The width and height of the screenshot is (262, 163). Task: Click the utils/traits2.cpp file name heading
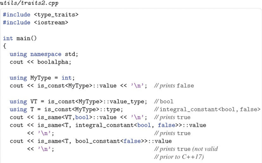coord(29,3)
